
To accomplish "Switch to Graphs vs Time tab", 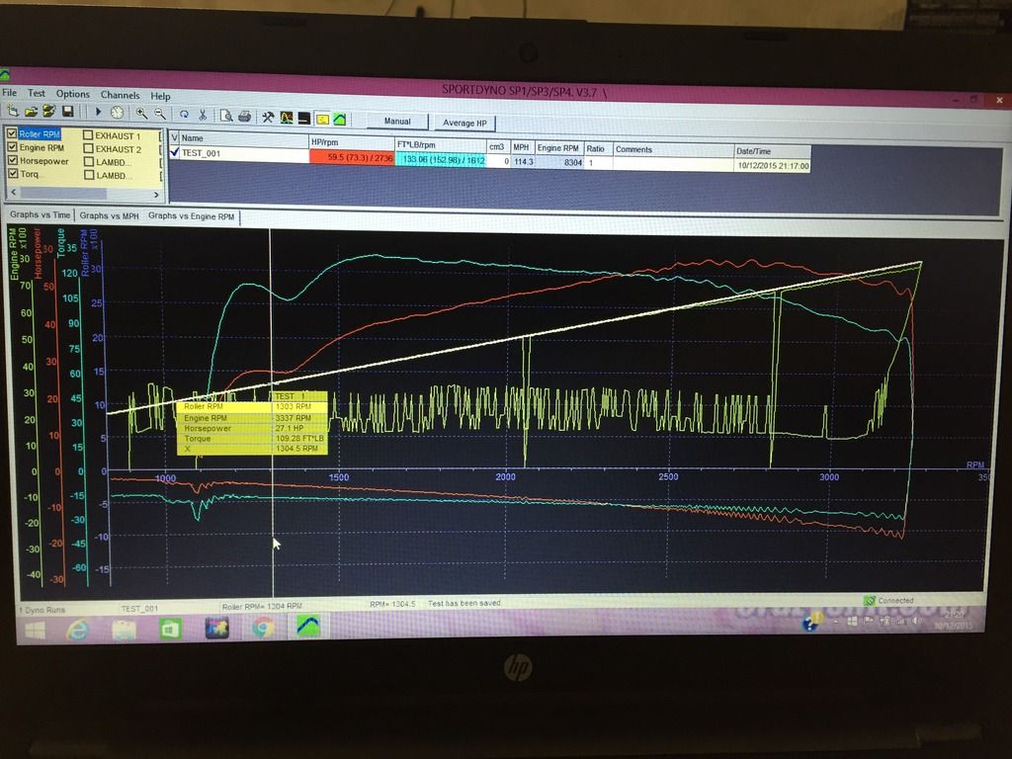I will (x=40, y=213).
